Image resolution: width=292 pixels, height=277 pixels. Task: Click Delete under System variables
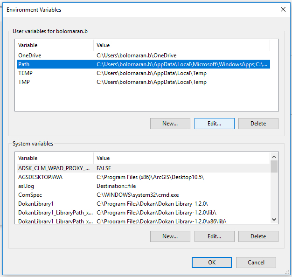[258, 236]
